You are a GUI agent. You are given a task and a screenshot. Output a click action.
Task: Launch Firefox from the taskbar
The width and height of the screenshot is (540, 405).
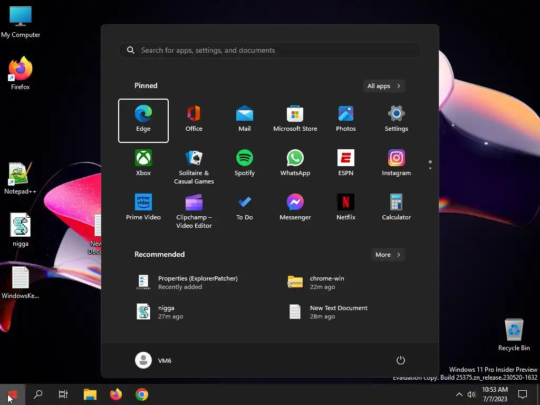pyautogui.click(x=116, y=394)
